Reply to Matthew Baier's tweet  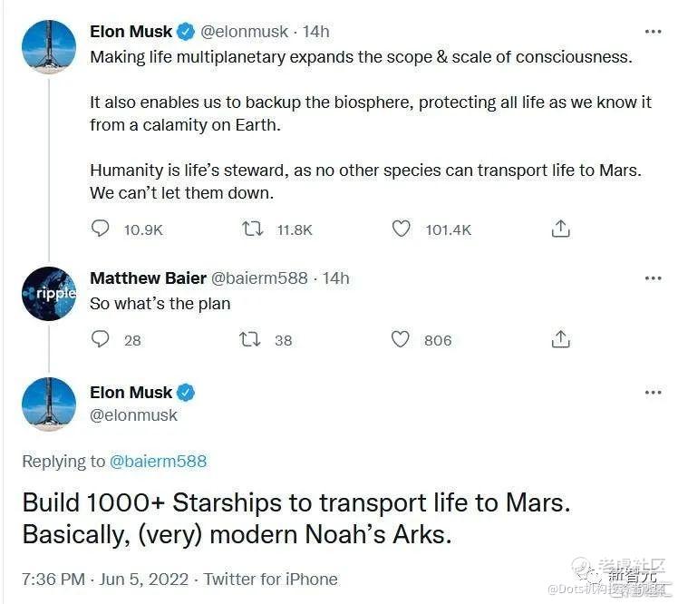[x=101, y=339]
